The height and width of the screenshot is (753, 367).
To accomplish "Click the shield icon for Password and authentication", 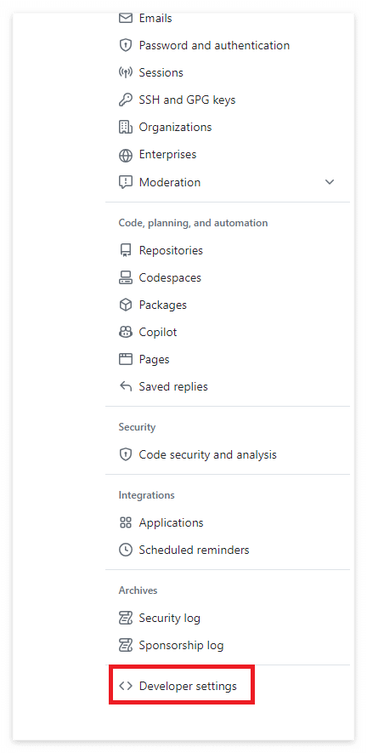I will [x=125, y=46].
